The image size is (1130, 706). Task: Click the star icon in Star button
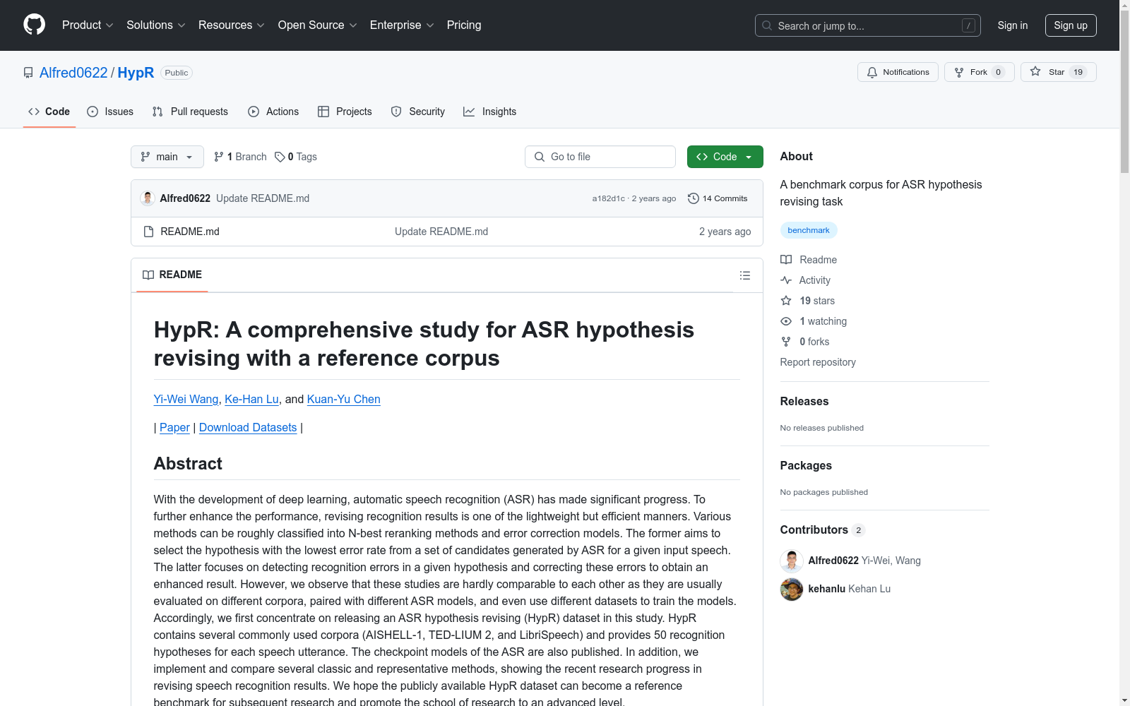(x=1035, y=71)
